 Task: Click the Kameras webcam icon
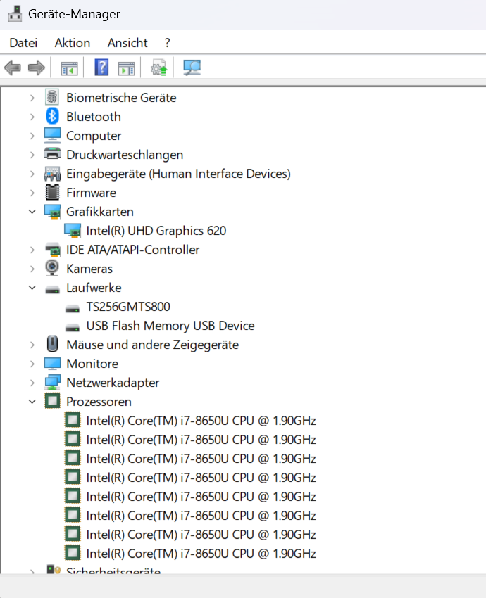pyautogui.click(x=52, y=268)
